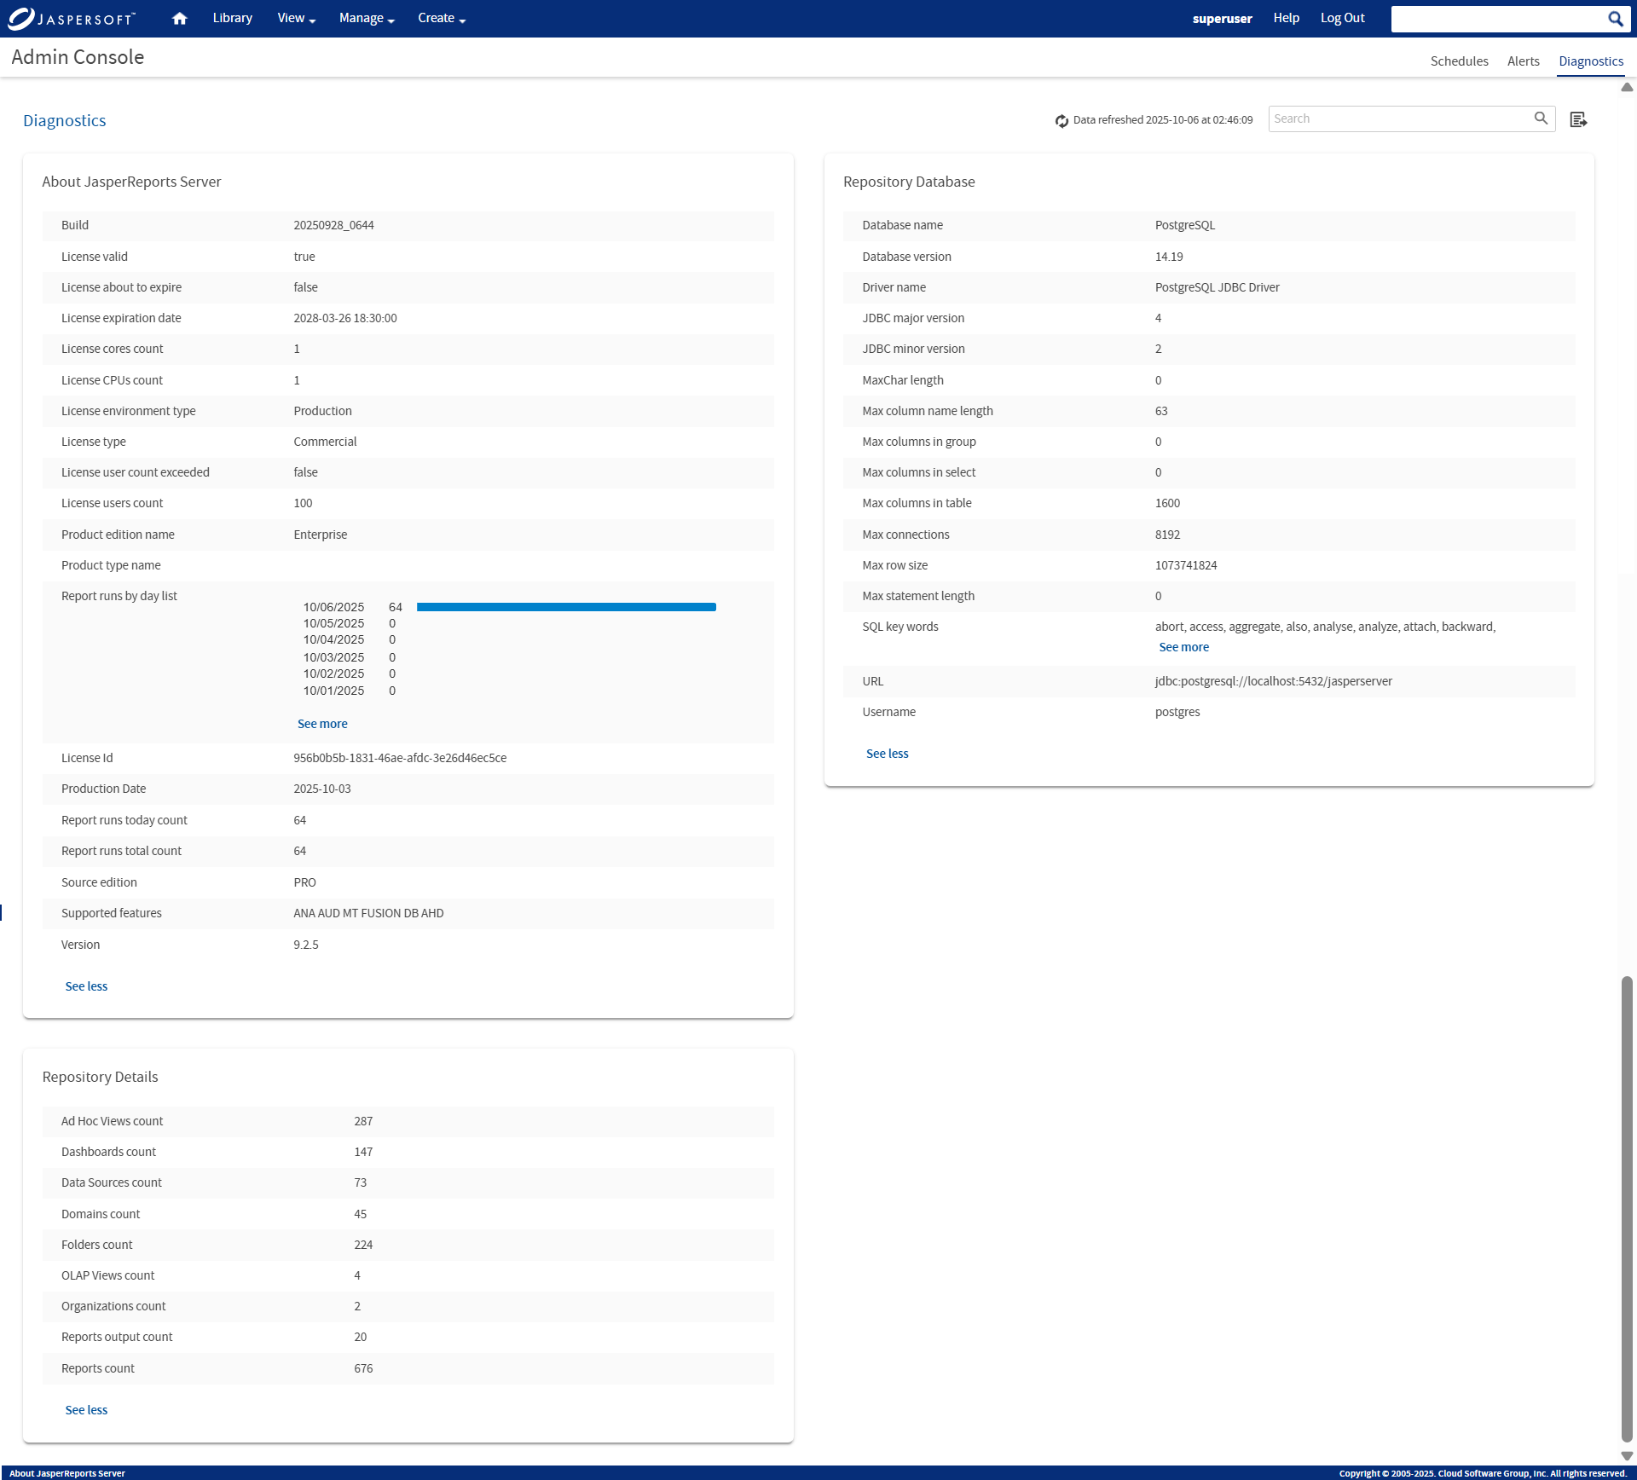
Task: Click the scrollbar up arrow
Action: pos(1627,87)
